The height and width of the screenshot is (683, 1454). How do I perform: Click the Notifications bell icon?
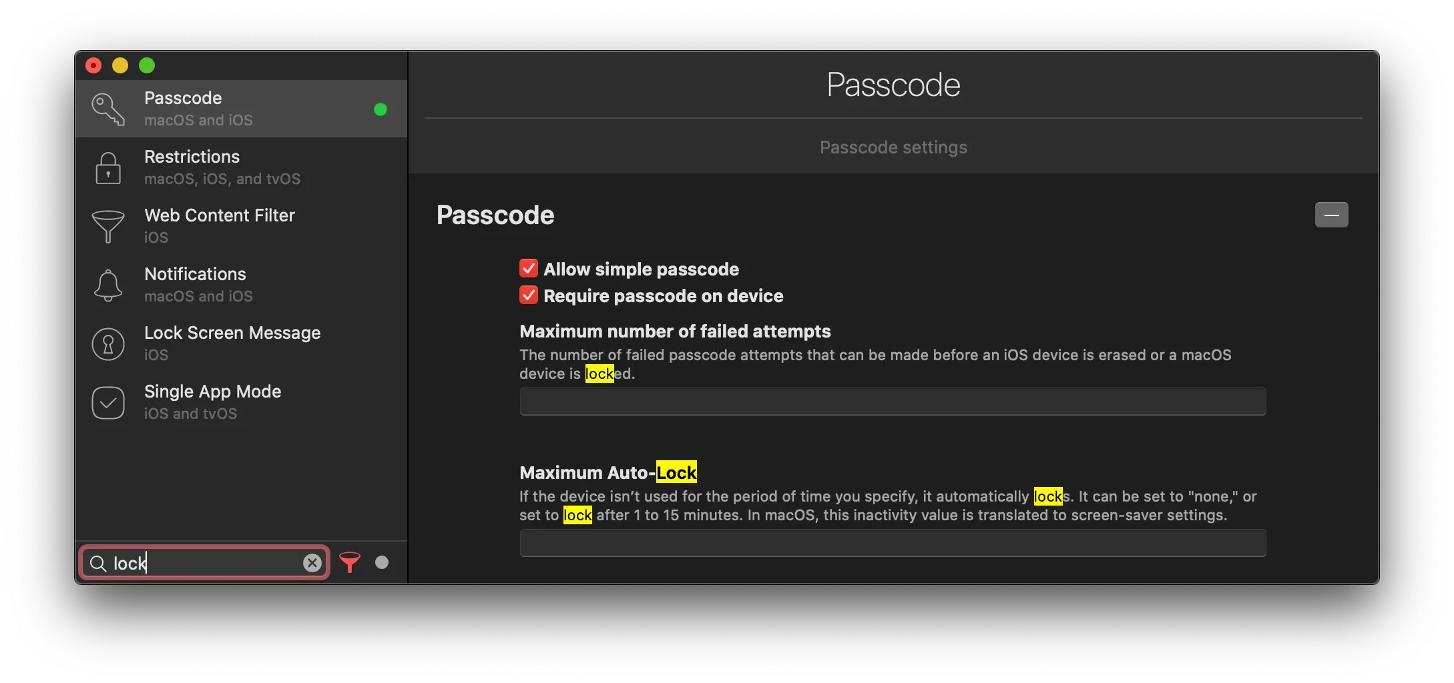pyautogui.click(x=108, y=285)
